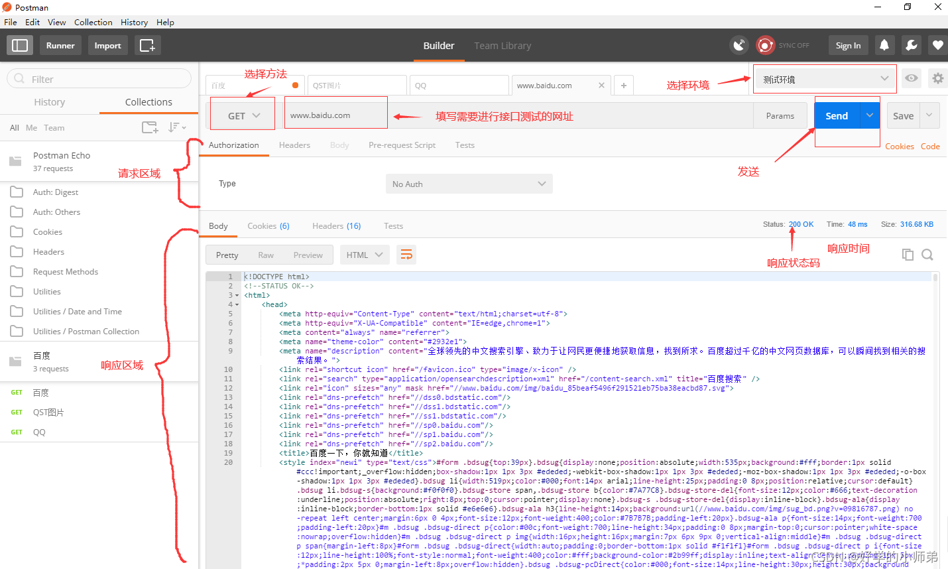Open Save button dropdown arrow

click(x=929, y=115)
